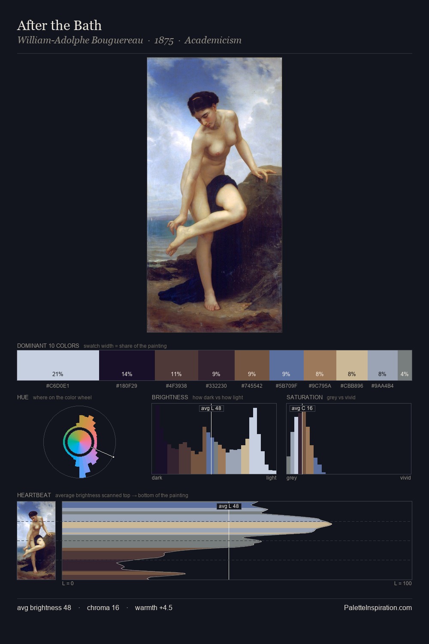Click the BRIGHTNESS section heading
429x644 pixels.
pyautogui.click(x=170, y=397)
